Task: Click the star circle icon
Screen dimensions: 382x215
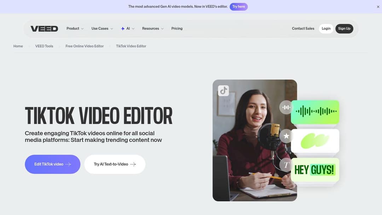Action: click(x=286, y=136)
